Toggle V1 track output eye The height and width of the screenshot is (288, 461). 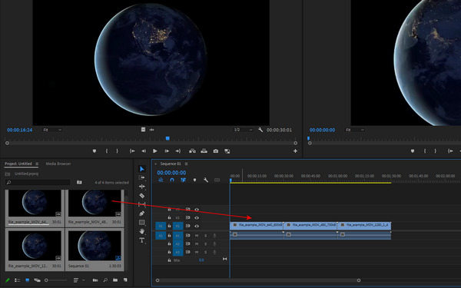197,226
